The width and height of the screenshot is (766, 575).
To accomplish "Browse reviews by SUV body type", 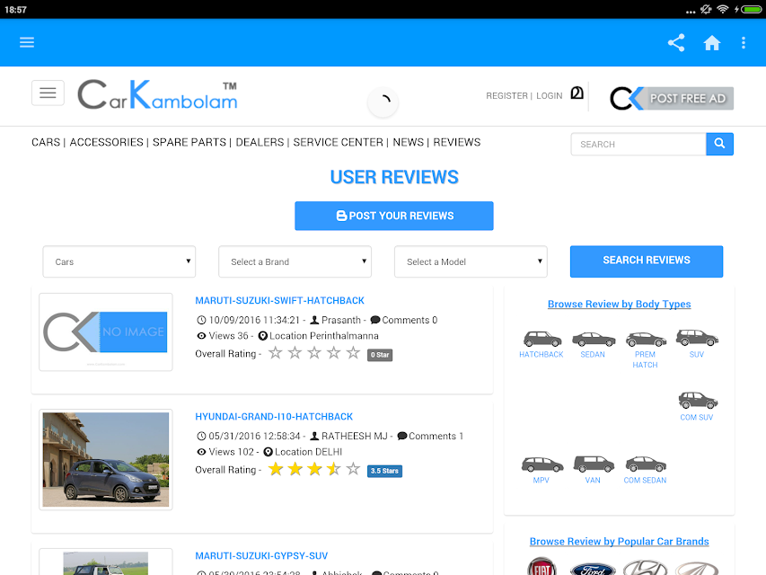I will (x=697, y=343).
